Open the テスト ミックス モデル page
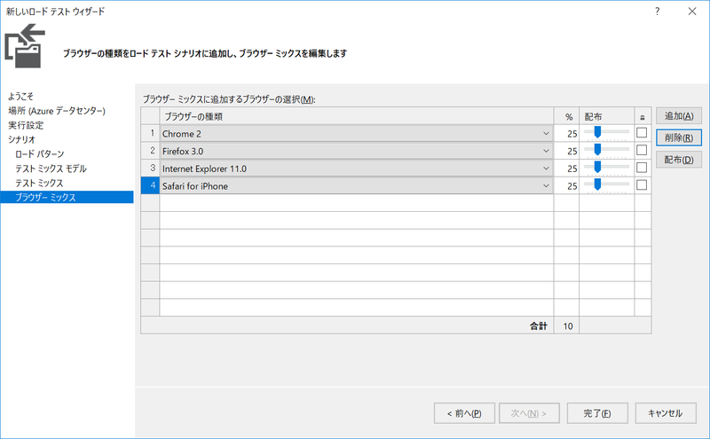710x439 pixels. pos(51,169)
